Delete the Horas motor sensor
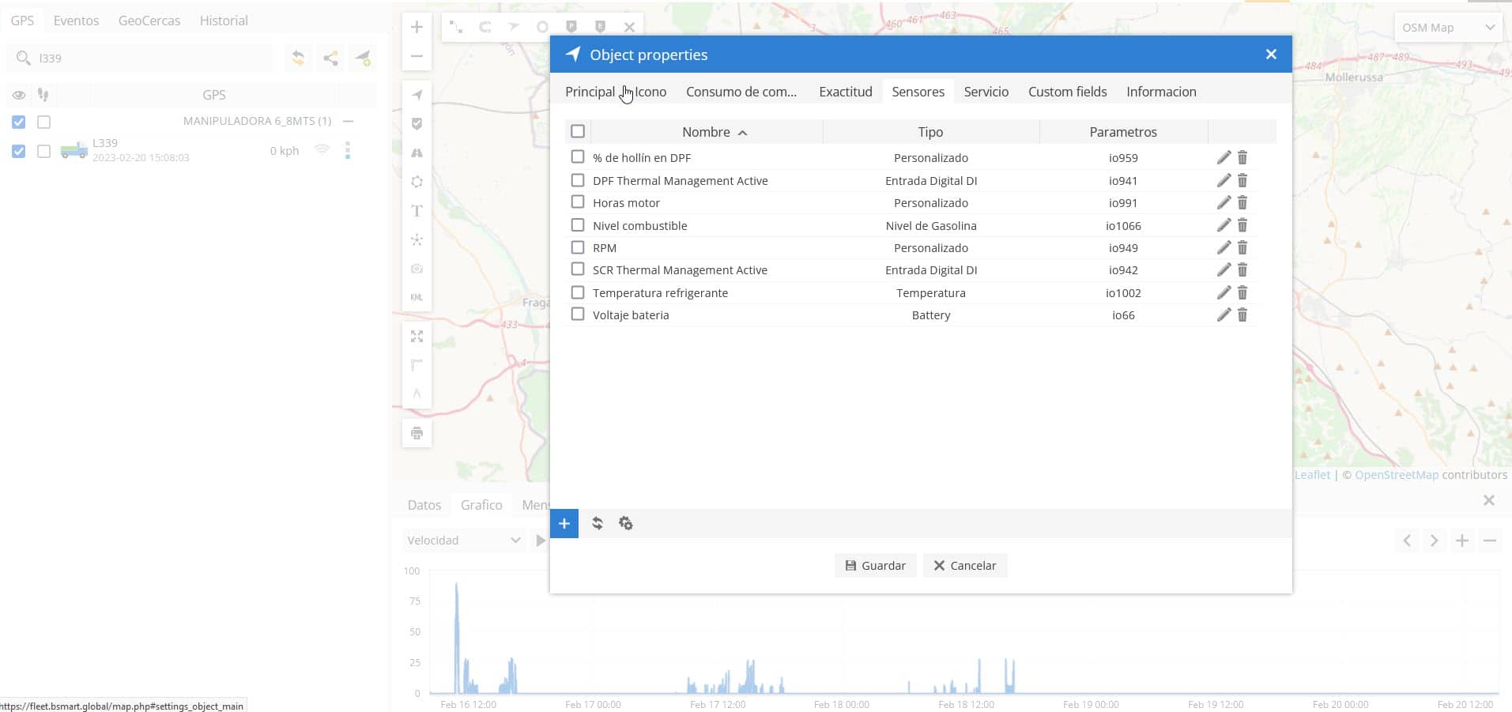This screenshot has height=712, width=1512. (1242, 202)
